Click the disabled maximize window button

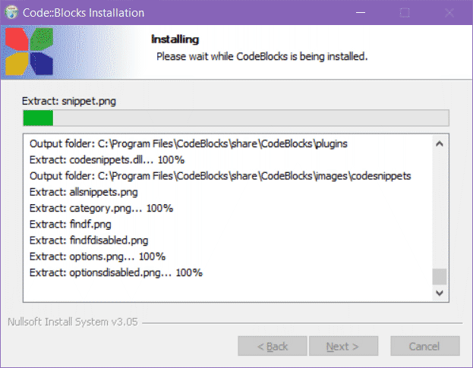(405, 13)
